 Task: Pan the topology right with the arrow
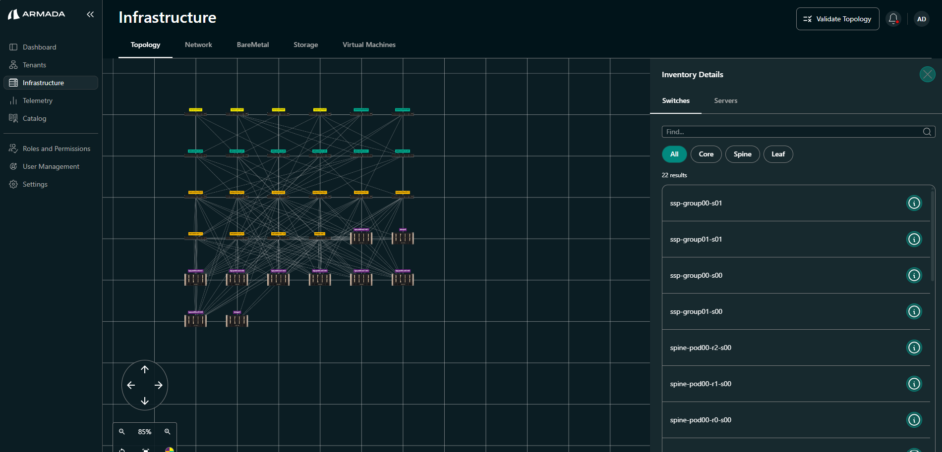[x=159, y=385]
